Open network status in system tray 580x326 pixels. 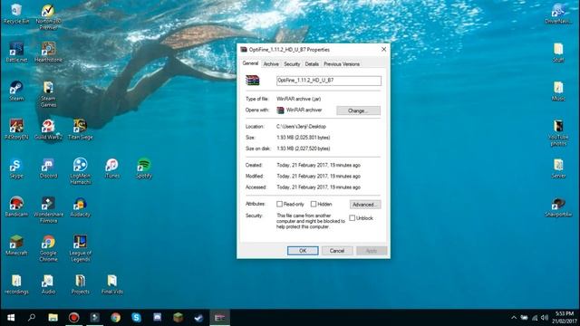(535, 318)
